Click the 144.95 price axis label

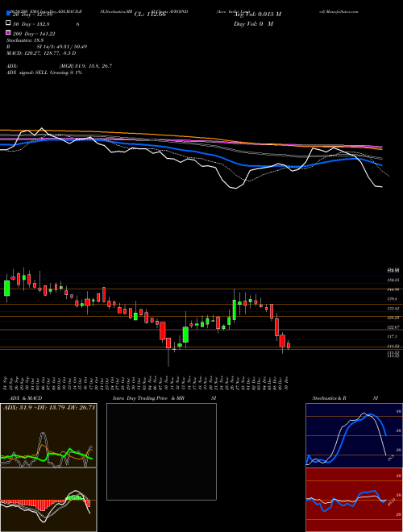coord(393,289)
